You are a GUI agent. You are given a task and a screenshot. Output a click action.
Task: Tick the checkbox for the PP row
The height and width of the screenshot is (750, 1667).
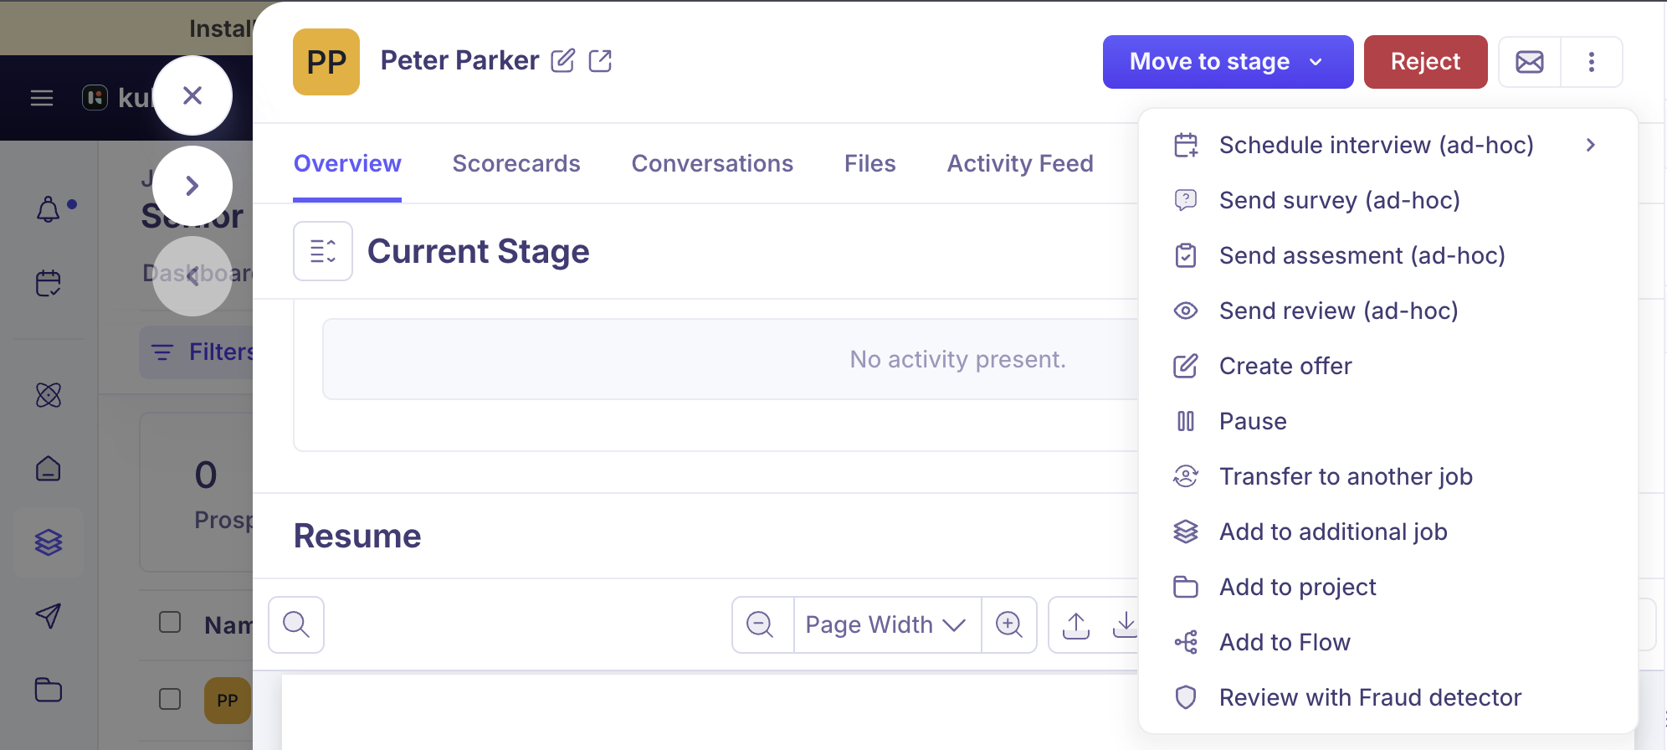170,699
